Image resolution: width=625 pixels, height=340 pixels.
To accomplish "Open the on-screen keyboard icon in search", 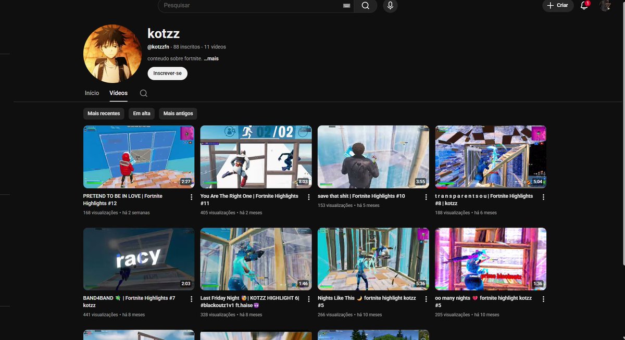I will click(347, 5).
